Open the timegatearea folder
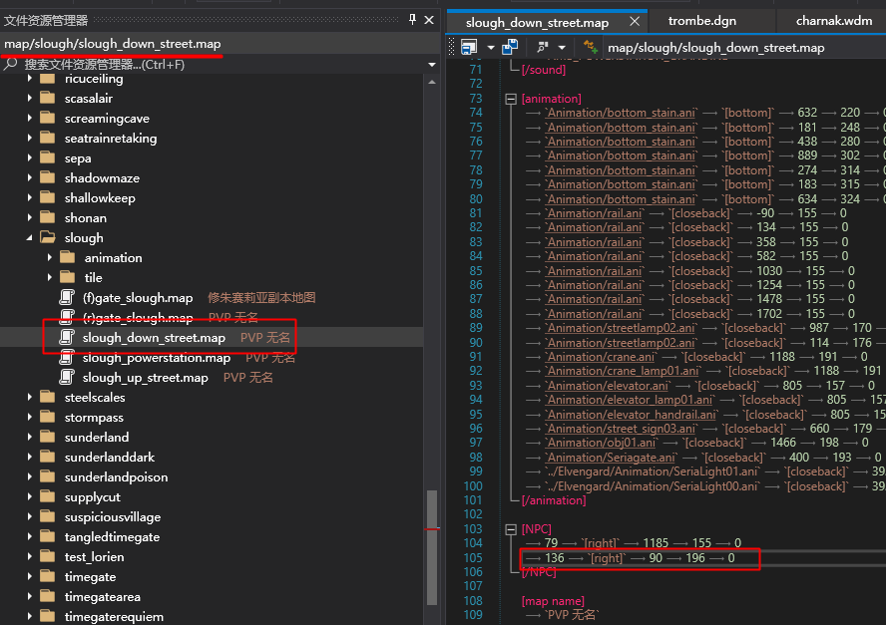This screenshot has height=625, width=886. click(x=103, y=597)
